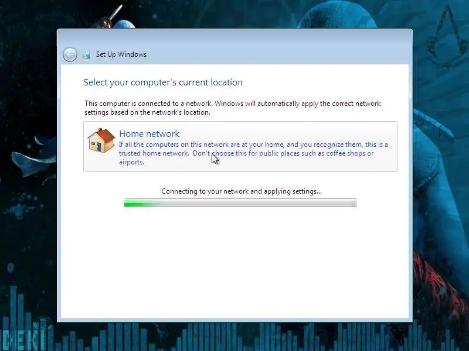Screen dimensions: 469x351
Task: Click 'Connecting to your network and applying settings...' text
Action: click(242, 191)
